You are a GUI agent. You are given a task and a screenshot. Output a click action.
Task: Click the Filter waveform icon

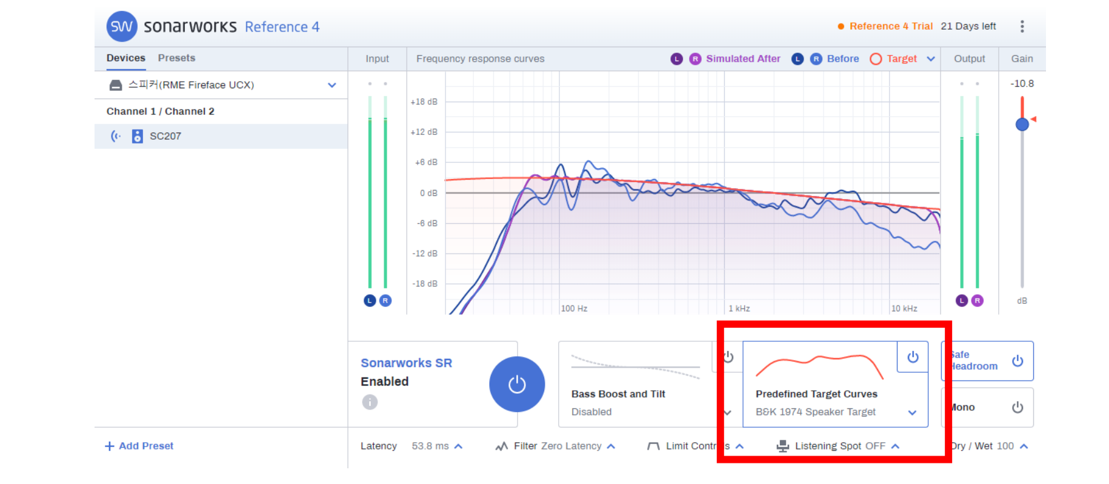coord(501,446)
